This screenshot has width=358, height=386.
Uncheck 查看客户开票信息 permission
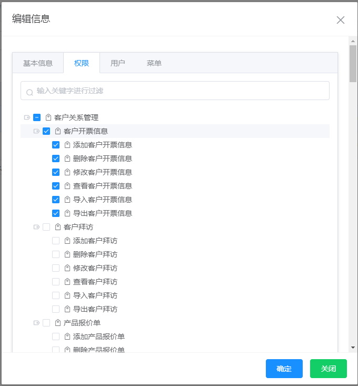tap(56, 185)
